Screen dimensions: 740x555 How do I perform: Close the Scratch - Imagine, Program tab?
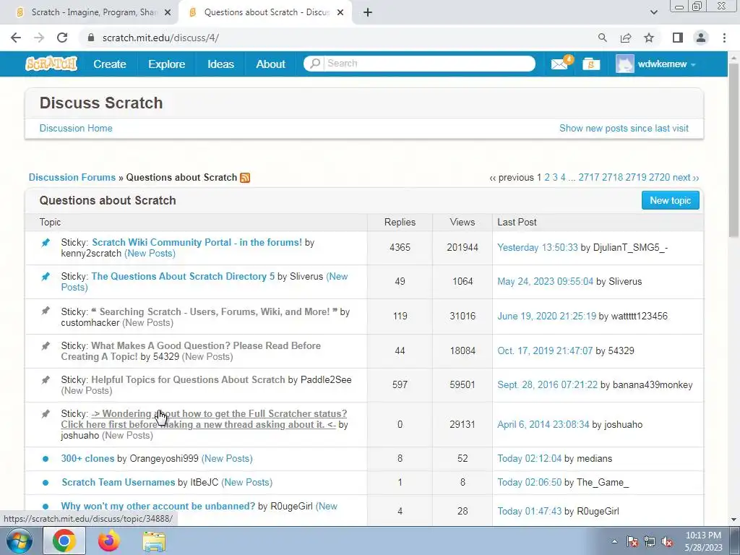[x=167, y=13]
